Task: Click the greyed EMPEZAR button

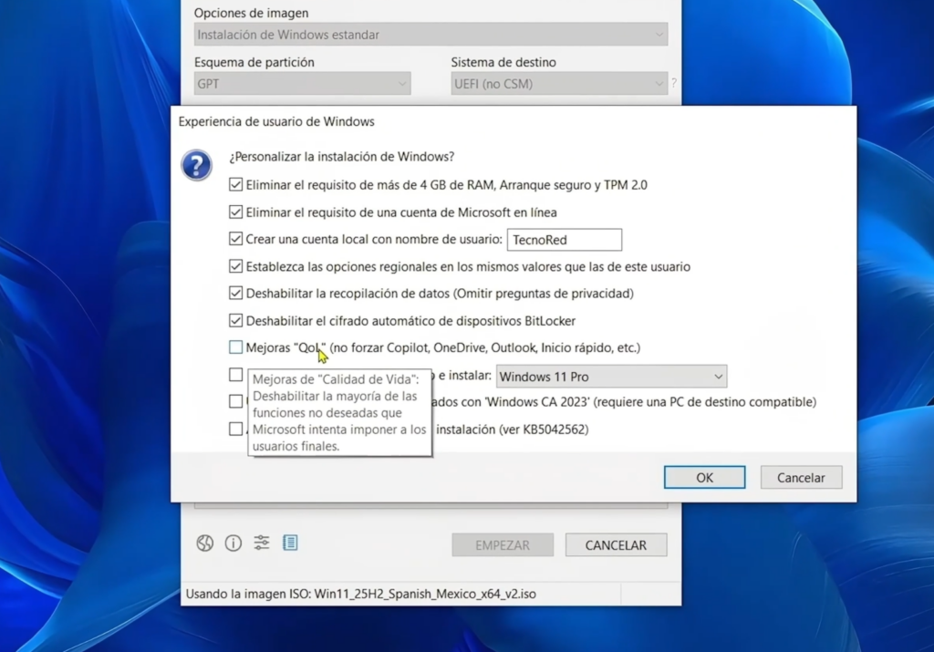Action: tap(503, 544)
